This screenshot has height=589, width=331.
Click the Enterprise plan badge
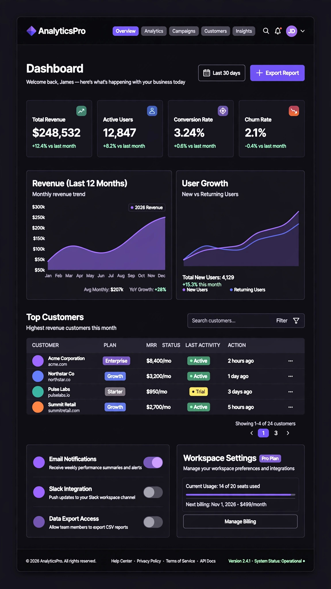(116, 361)
